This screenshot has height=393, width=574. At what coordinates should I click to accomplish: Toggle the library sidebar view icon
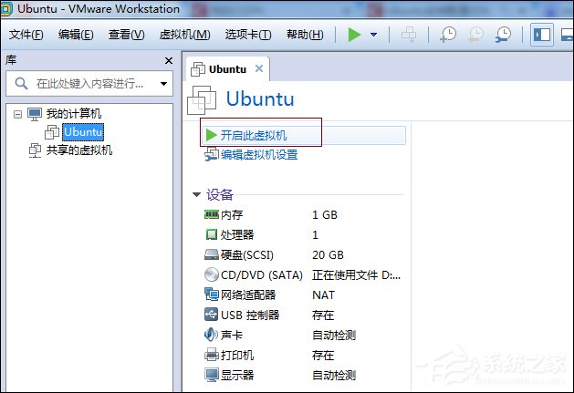(542, 35)
